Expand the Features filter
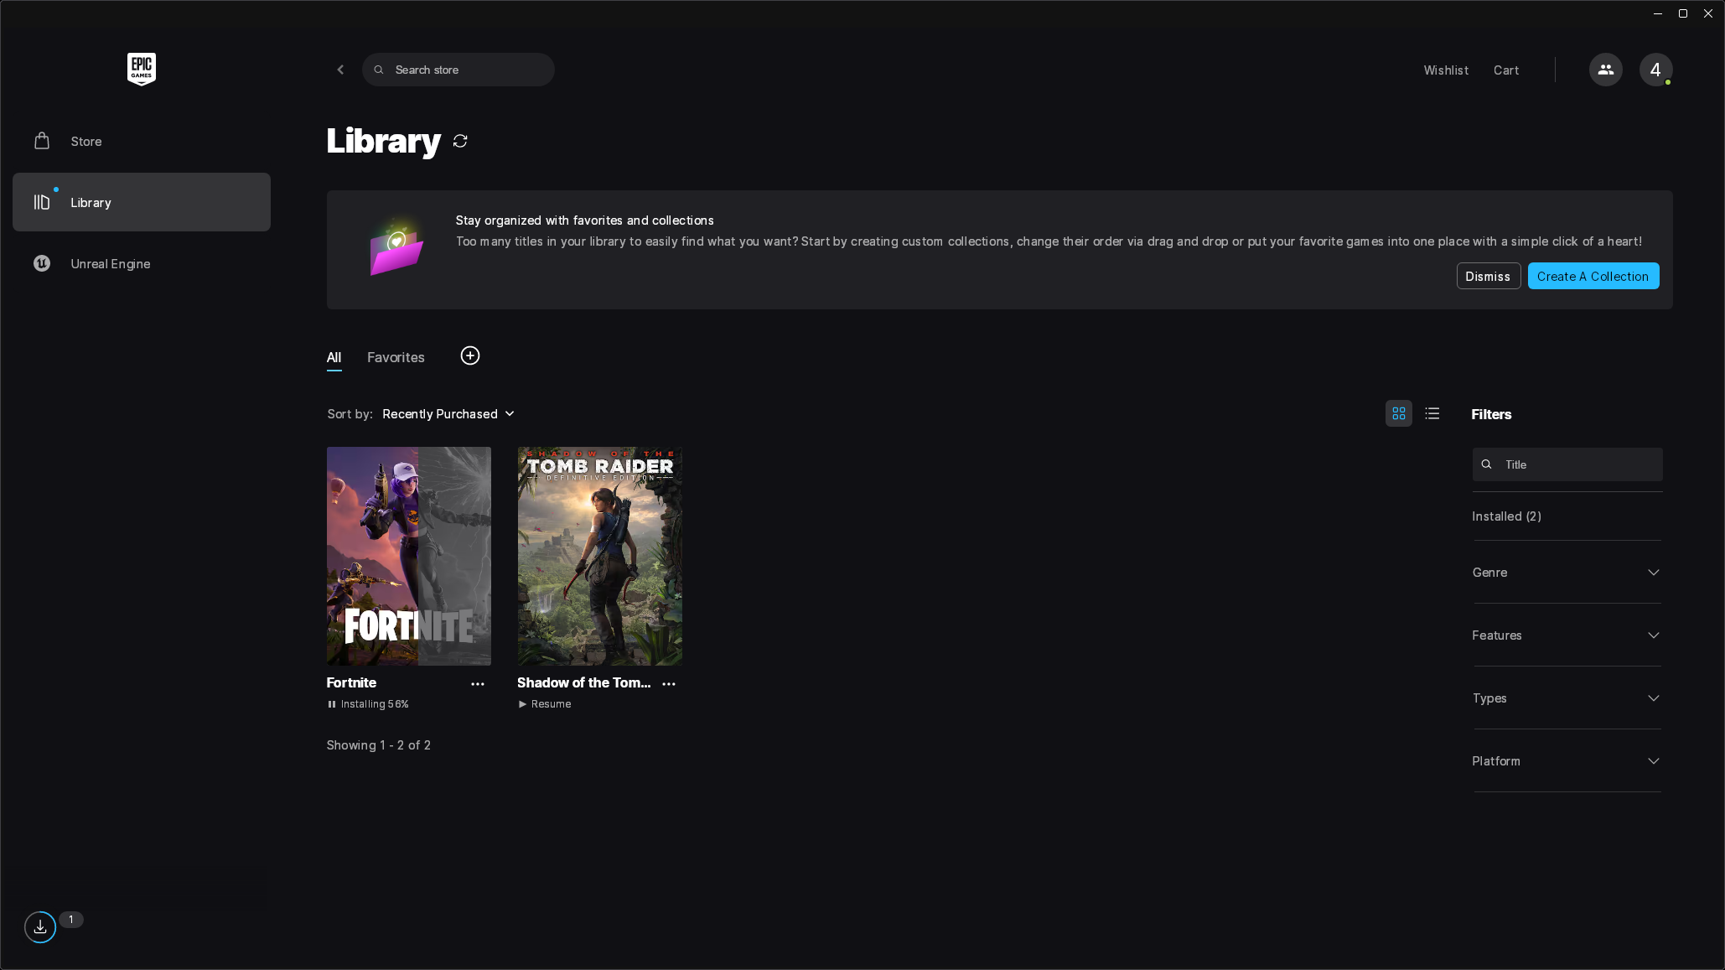Viewport: 1725px width, 970px height. click(x=1567, y=635)
